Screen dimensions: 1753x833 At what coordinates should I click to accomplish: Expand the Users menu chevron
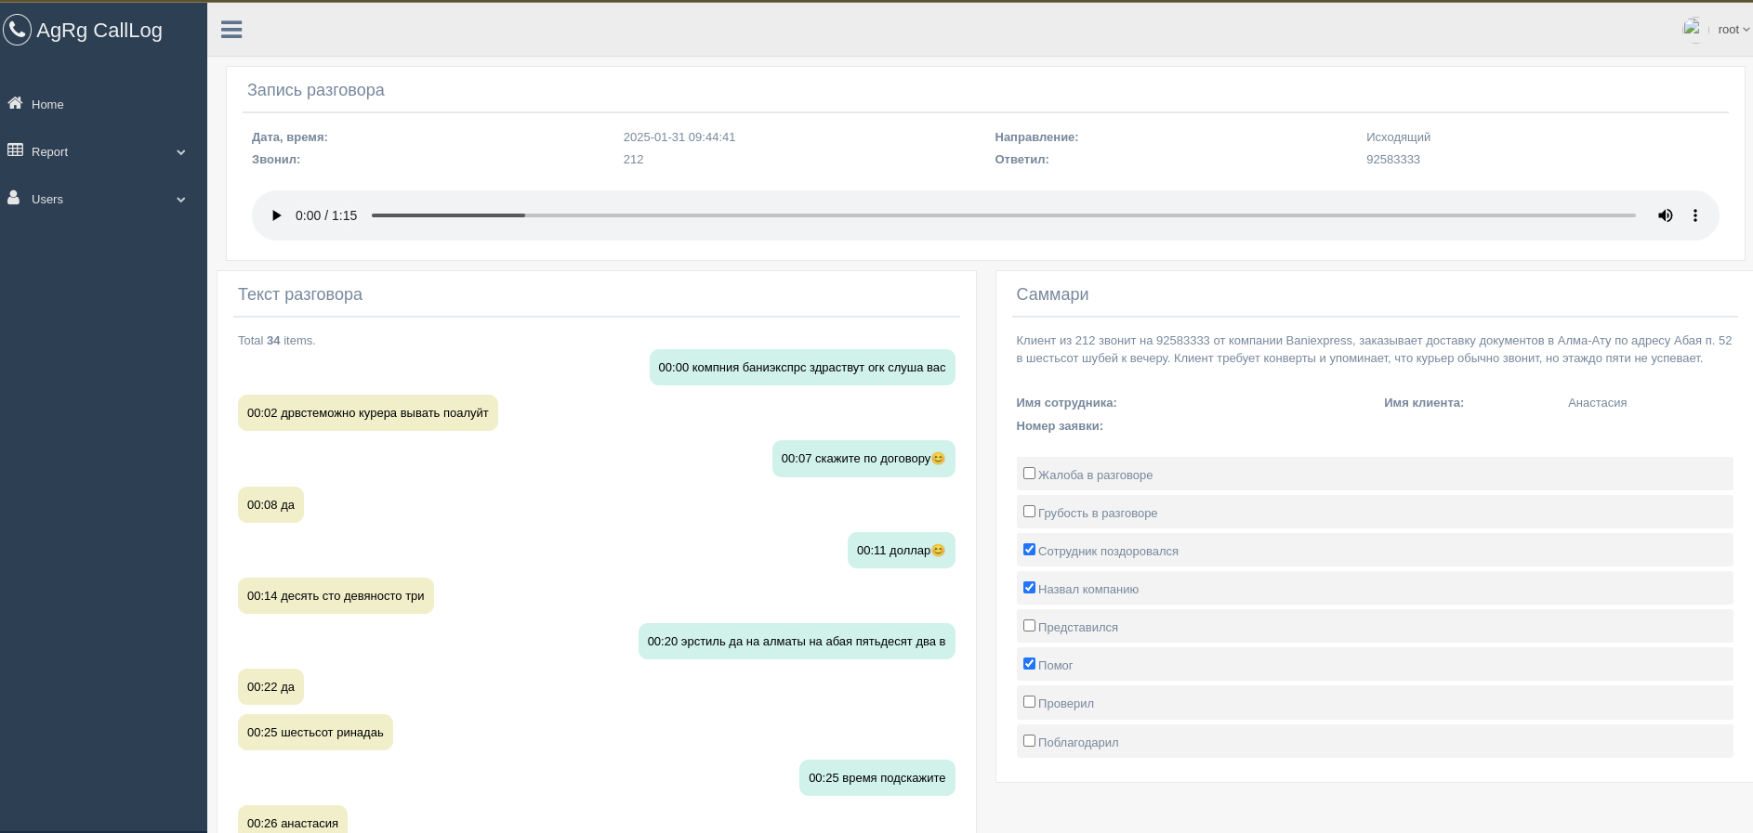[181, 200]
